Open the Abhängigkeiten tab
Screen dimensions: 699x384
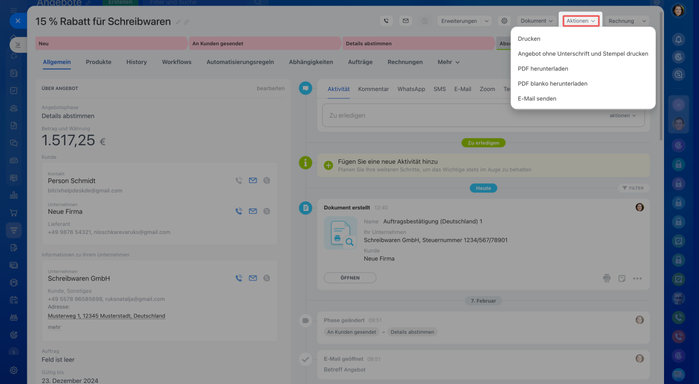click(x=311, y=62)
